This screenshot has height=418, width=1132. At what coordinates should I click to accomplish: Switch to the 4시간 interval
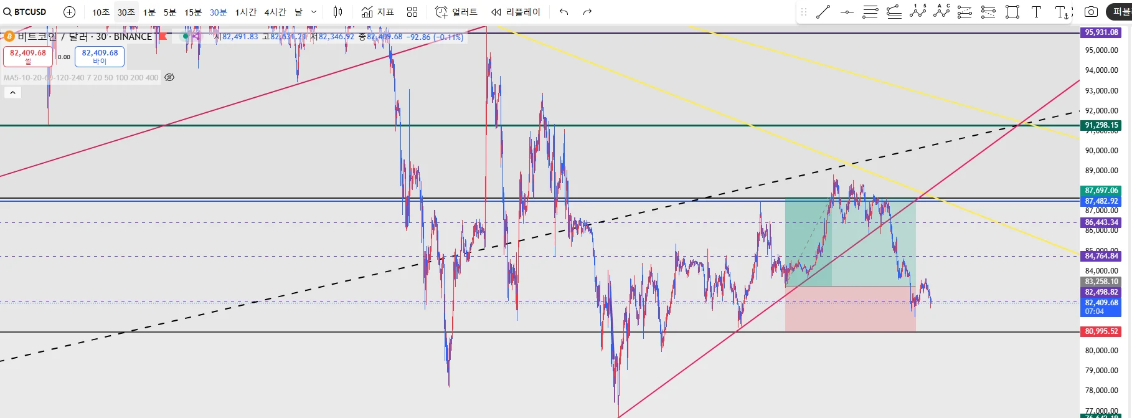[275, 12]
